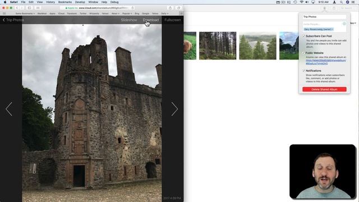The width and height of the screenshot is (359, 202).
Task: Click the Photos toolbar share icon
Action: 334,8
